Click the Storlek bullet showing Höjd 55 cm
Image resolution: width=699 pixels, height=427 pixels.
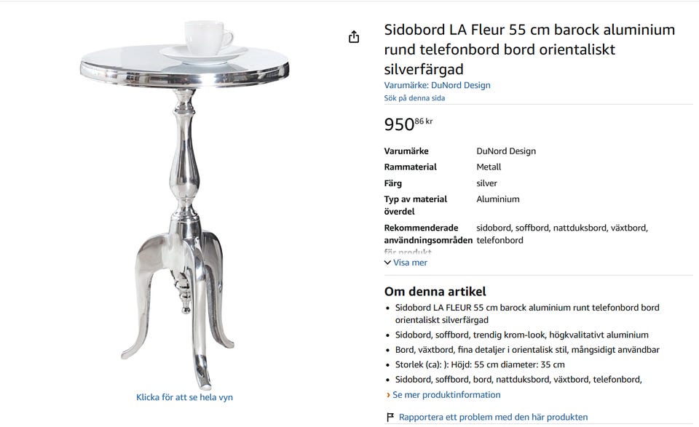[480, 364]
